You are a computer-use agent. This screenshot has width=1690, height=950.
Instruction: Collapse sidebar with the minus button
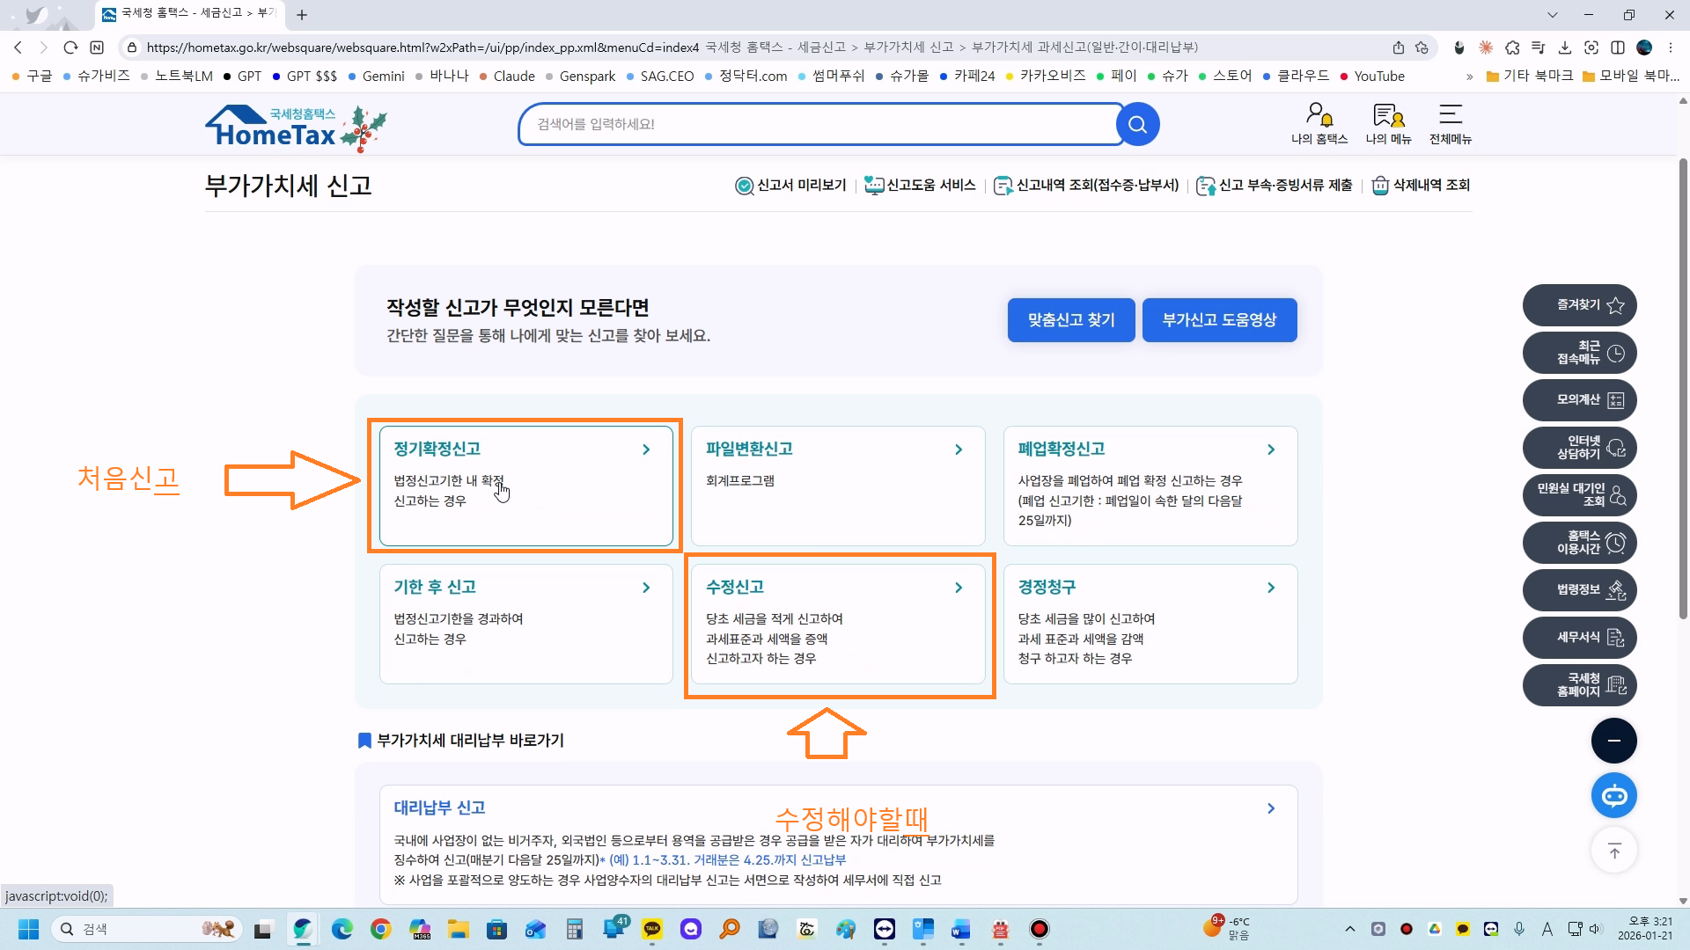tap(1613, 741)
